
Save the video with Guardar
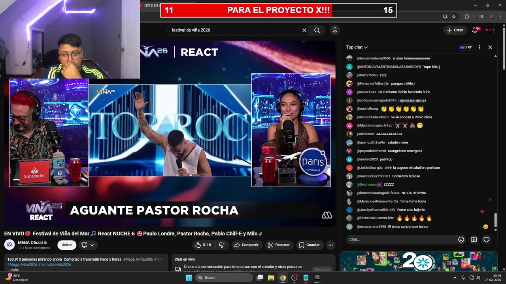309,245
